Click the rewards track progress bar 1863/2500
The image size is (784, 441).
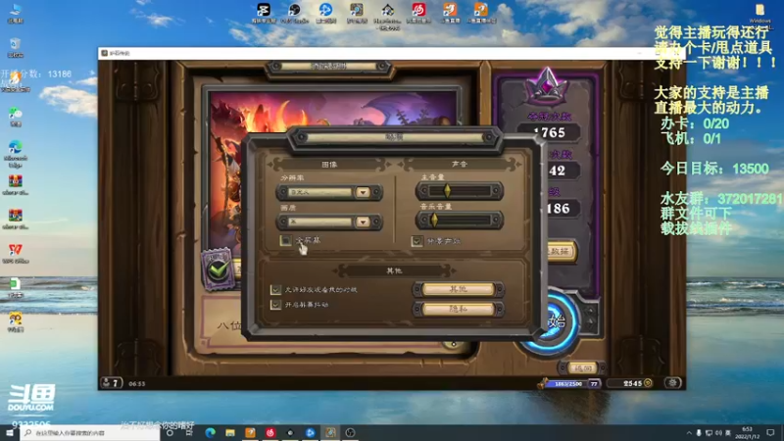[x=568, y=383]
